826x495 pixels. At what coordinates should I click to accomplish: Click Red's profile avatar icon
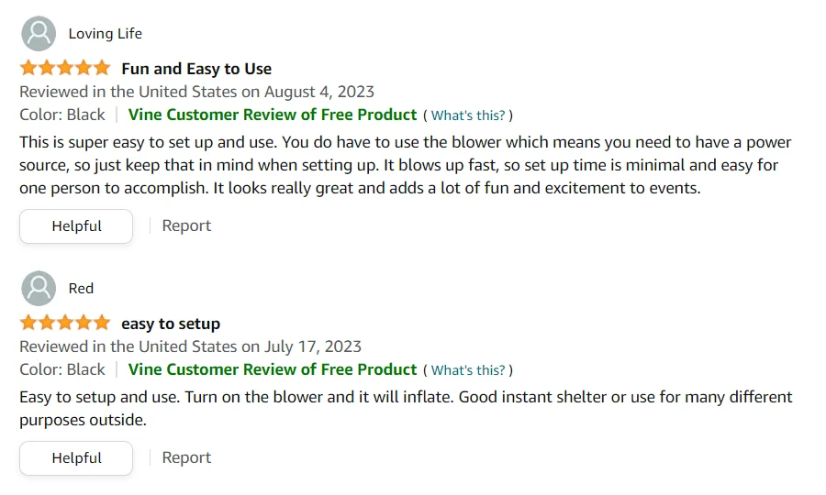tap(38, 289)
